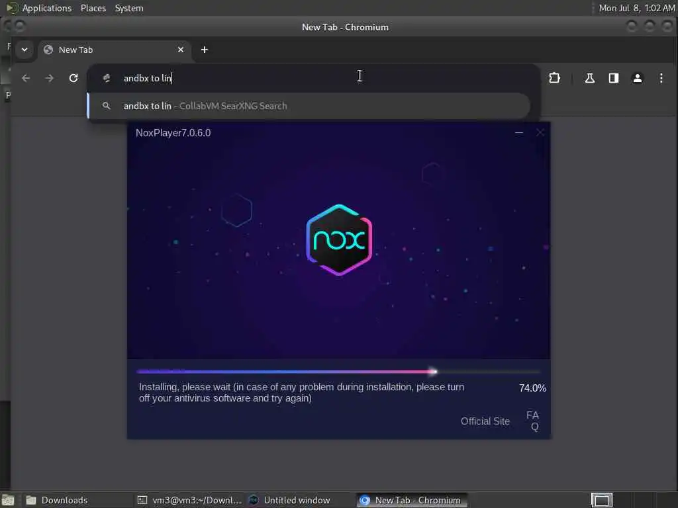Click the NoxPlayer7.0.6.0 title text
The image size is (678, 508).
[x=173, y=132]
